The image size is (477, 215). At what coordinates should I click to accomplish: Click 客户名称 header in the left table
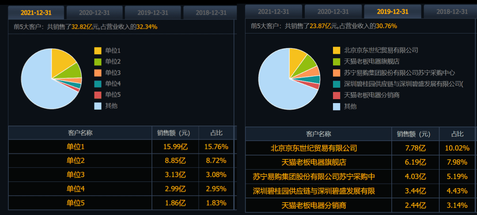tap(80, 133)
